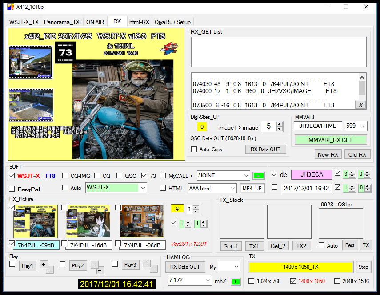The height and width of the screenshot is (295, 380).
Task: Open the MMVARI 599 dropdown
Action: 364,126
